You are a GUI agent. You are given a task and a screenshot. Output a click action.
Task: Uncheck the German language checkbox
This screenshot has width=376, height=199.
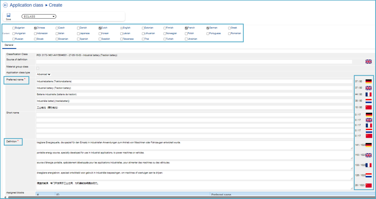(208, 28)
